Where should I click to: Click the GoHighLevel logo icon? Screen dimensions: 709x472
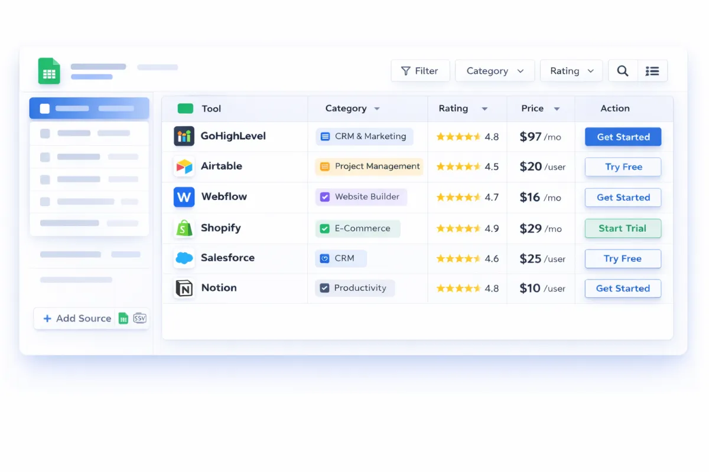(184, 136)
